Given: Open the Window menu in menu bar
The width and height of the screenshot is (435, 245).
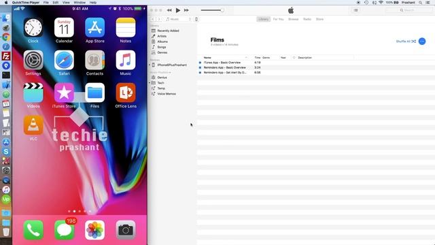Looking at the screenshot, I should coord(80,3).
